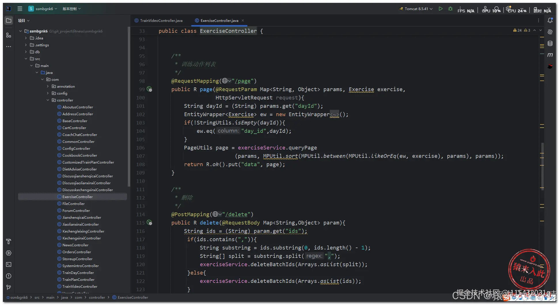This screenshot has width=559, height=305.
Task: Open the Terminal tool window
Action: [x=9, y=264]
